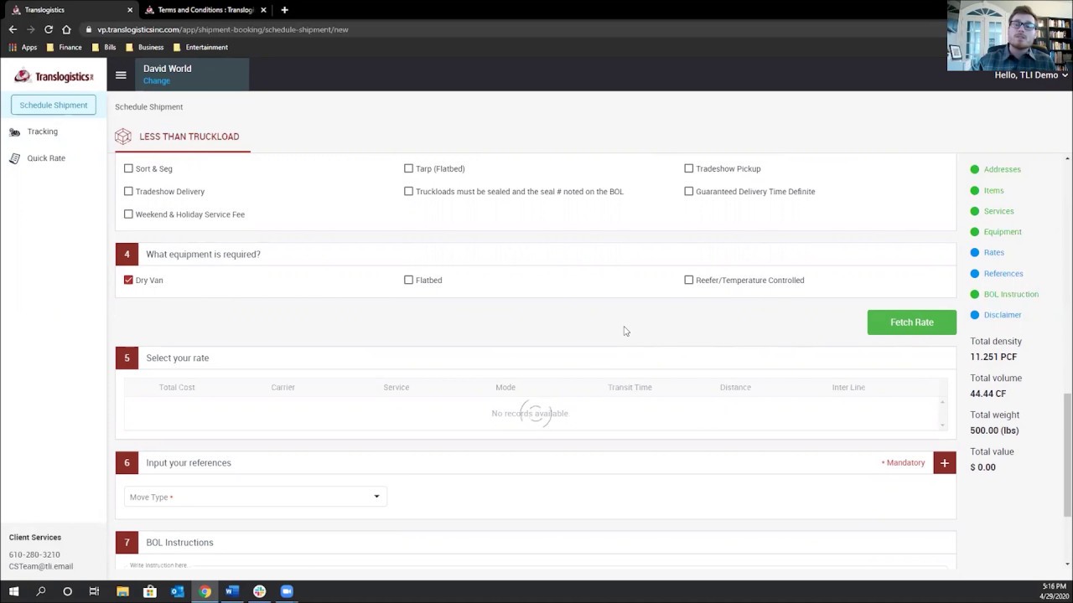Switch to Translogistics browser tab
The image size is (1073, 603).
click(x=70, y=10)
